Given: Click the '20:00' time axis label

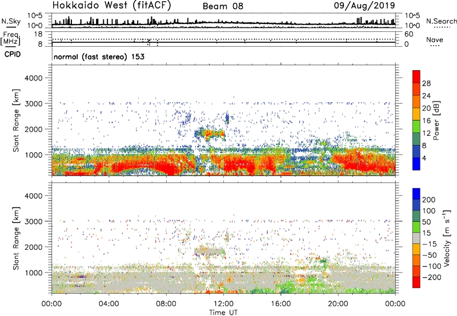Looking at the screenshot, I should click(338, 304).
